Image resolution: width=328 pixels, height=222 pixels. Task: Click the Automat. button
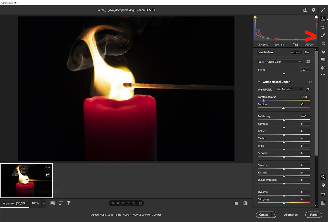[x=296, y=52]
